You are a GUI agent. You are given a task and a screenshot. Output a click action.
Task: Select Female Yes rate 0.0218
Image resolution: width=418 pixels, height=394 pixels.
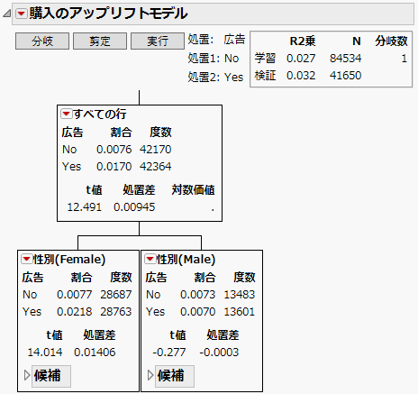[x=75, y=312]
